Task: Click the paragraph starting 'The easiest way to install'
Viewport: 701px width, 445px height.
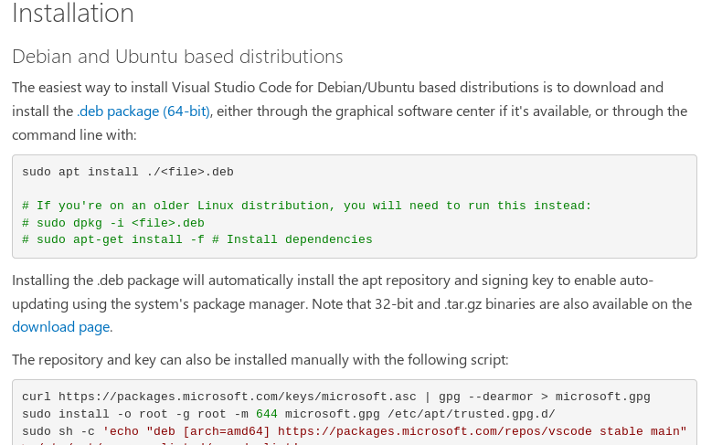Action: [350, 111]
